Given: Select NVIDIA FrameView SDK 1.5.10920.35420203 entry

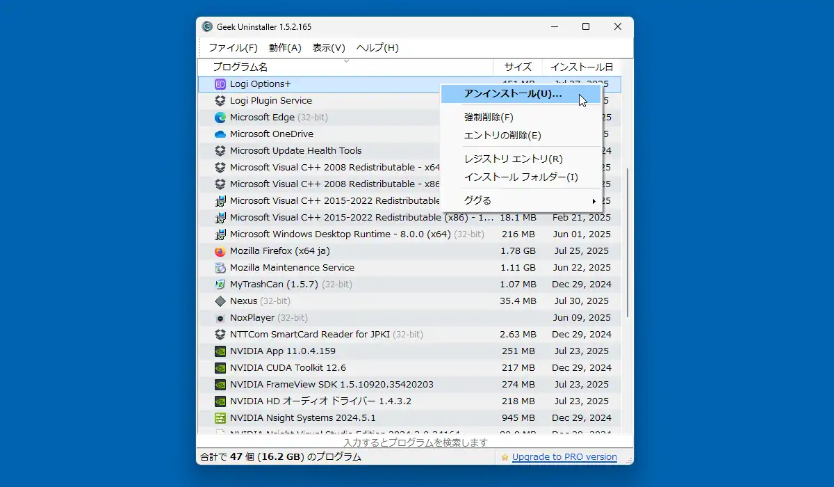Looking at the screenshot, I should [409, 385].
